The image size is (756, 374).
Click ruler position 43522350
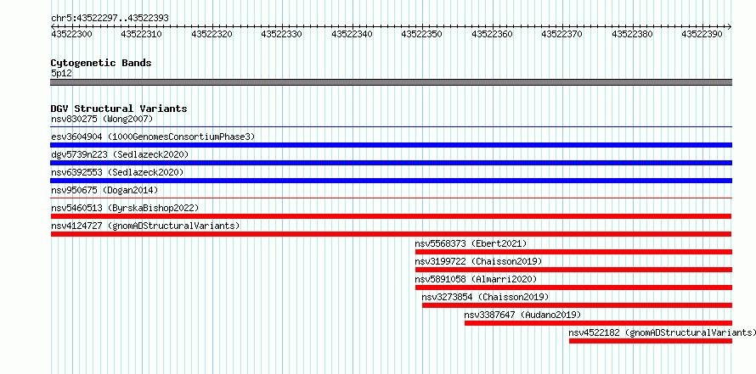point(422,34)
